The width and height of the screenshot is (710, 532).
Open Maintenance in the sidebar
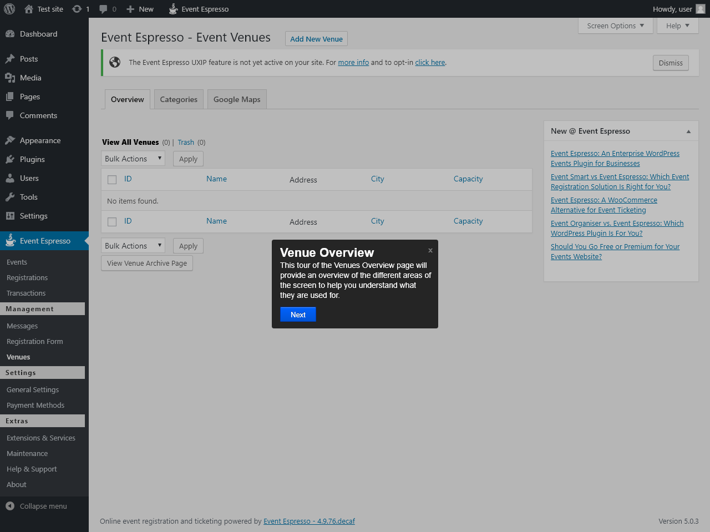[x=27, y=453]
